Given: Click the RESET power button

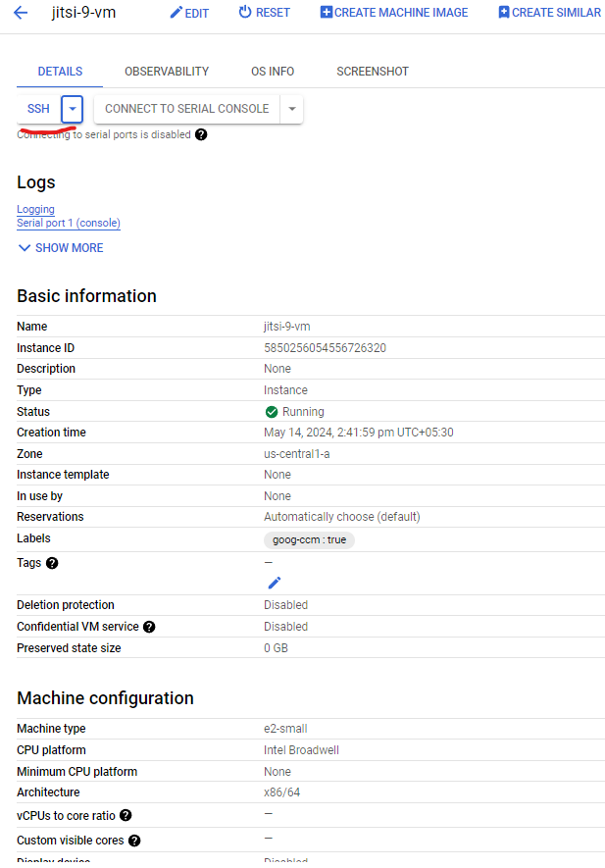Looking at the screenshot, I should 264,12.
